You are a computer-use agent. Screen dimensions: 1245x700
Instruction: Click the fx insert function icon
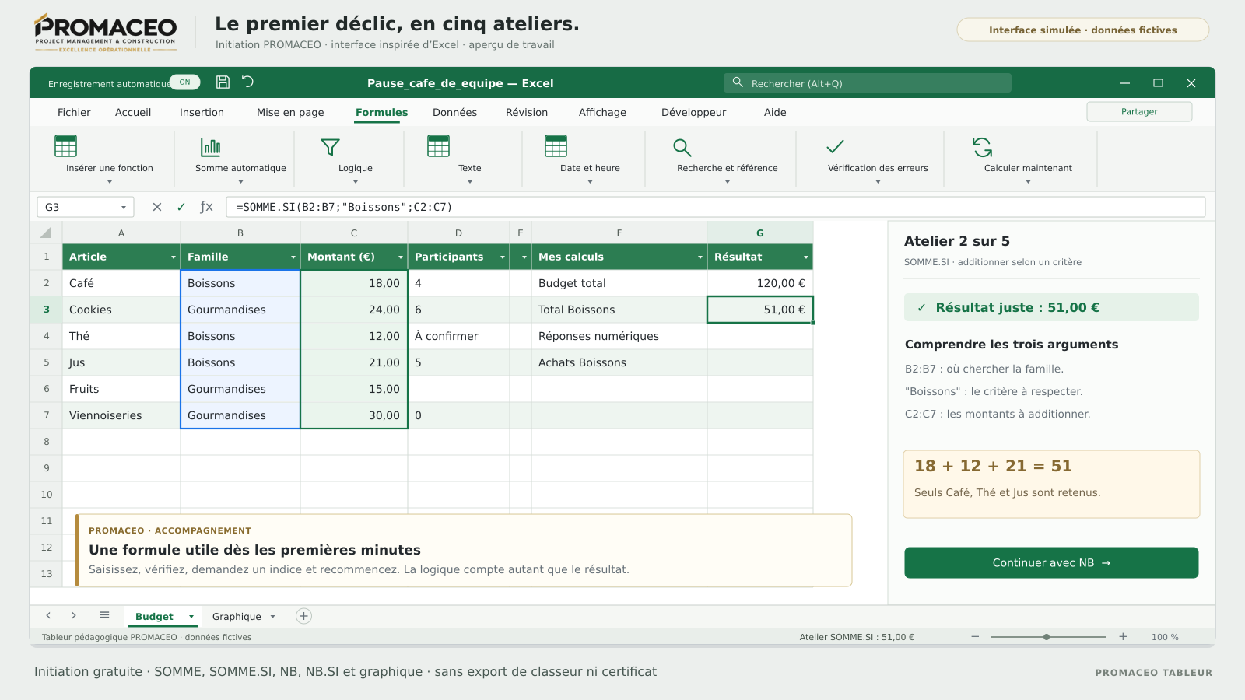coord(206,207)
